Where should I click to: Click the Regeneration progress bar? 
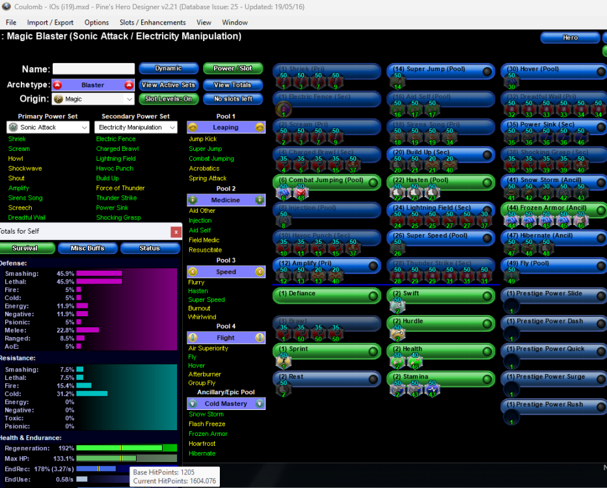coord(126,448)
